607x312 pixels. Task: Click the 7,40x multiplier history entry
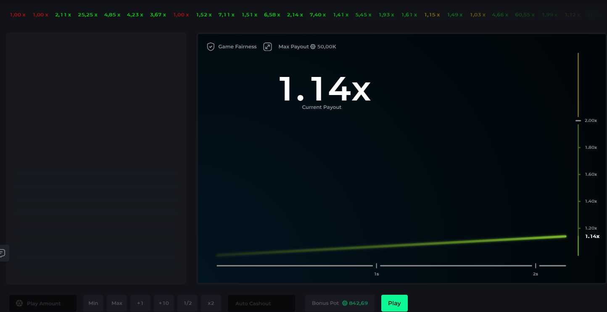[317, 14]
